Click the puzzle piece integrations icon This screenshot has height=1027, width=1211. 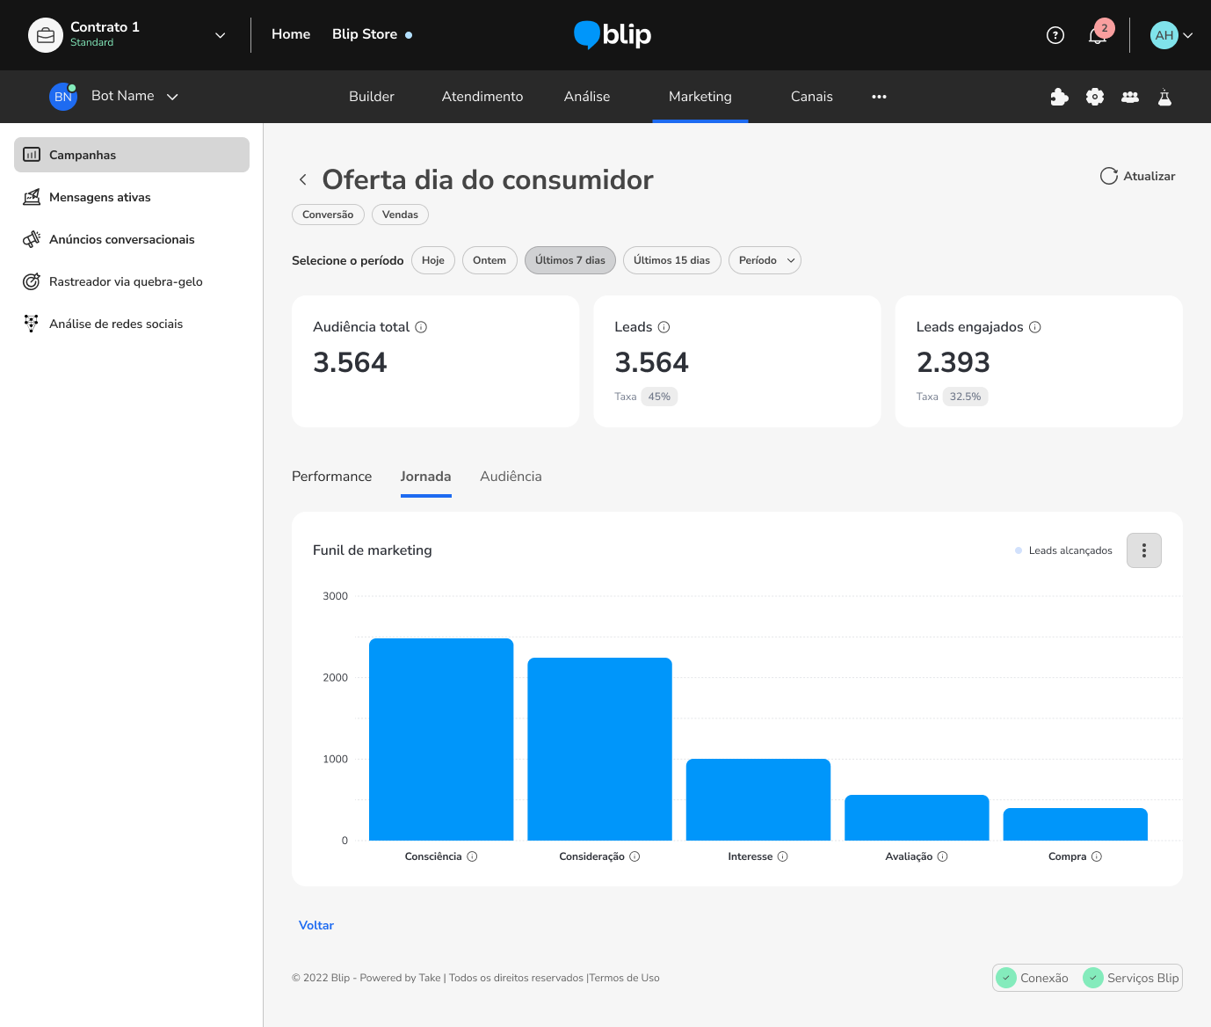1059,97
